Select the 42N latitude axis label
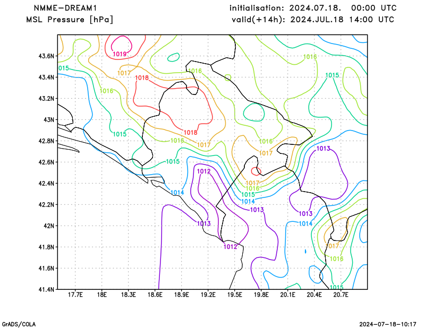This screenshot has height=328, width=425. point(49,226)
